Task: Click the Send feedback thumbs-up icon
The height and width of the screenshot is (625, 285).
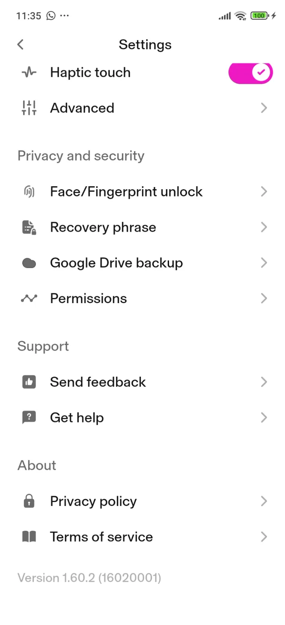Action: point(29,381)
